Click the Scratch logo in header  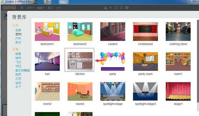click(x=9, y=8)
